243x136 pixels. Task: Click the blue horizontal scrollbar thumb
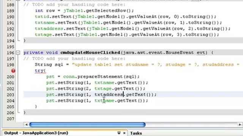point(87,124)
